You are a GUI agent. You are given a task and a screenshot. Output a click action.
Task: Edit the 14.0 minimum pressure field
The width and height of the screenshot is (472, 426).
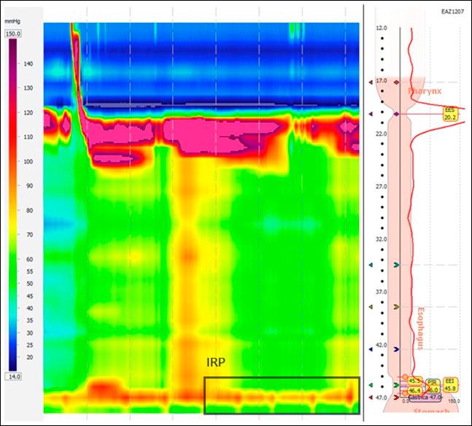[x=15, y=375]
